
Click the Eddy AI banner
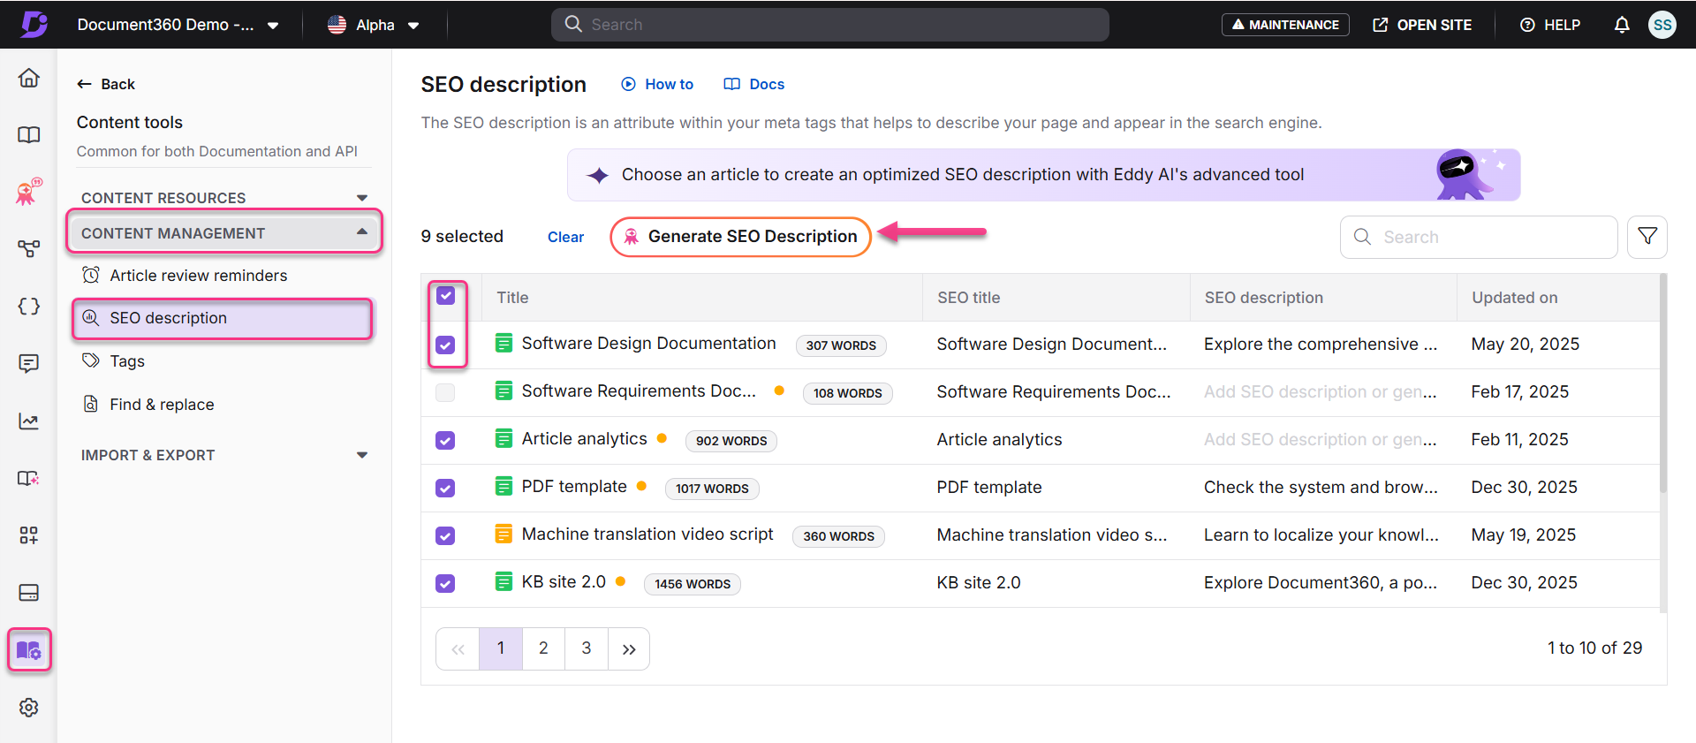1044,175
